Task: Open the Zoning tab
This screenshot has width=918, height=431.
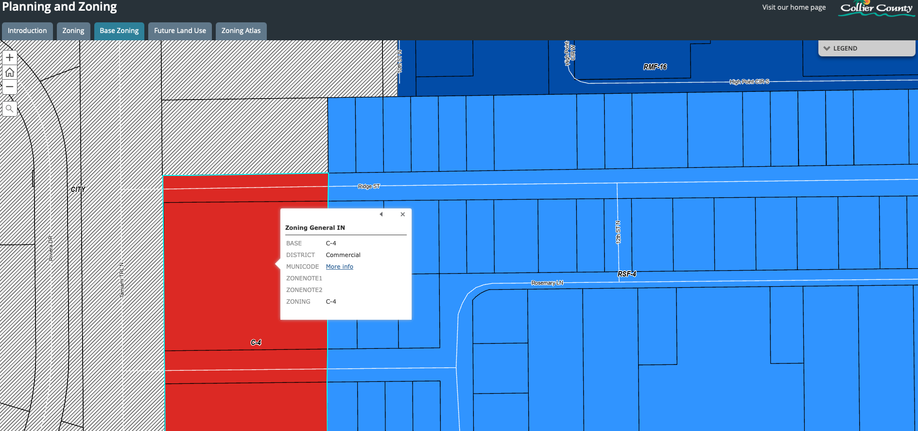Action: pyautogui.click(x=73, y=31)
